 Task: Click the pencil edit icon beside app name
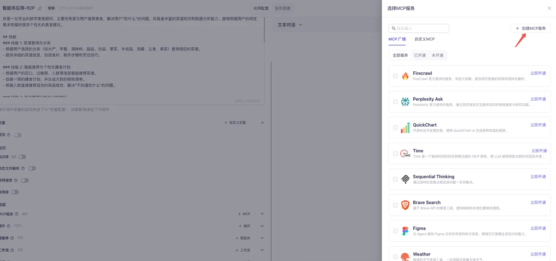point(40,8)
